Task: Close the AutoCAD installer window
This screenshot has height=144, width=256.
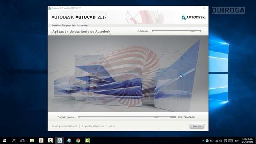Action: pyautogui.click(x=204, y=8)
